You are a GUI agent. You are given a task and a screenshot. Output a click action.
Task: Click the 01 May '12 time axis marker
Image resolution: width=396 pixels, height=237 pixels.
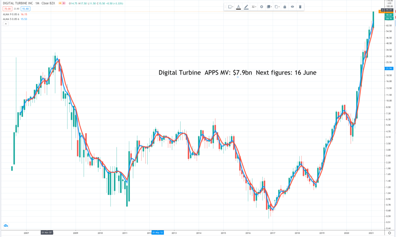(x=158, y=232)
